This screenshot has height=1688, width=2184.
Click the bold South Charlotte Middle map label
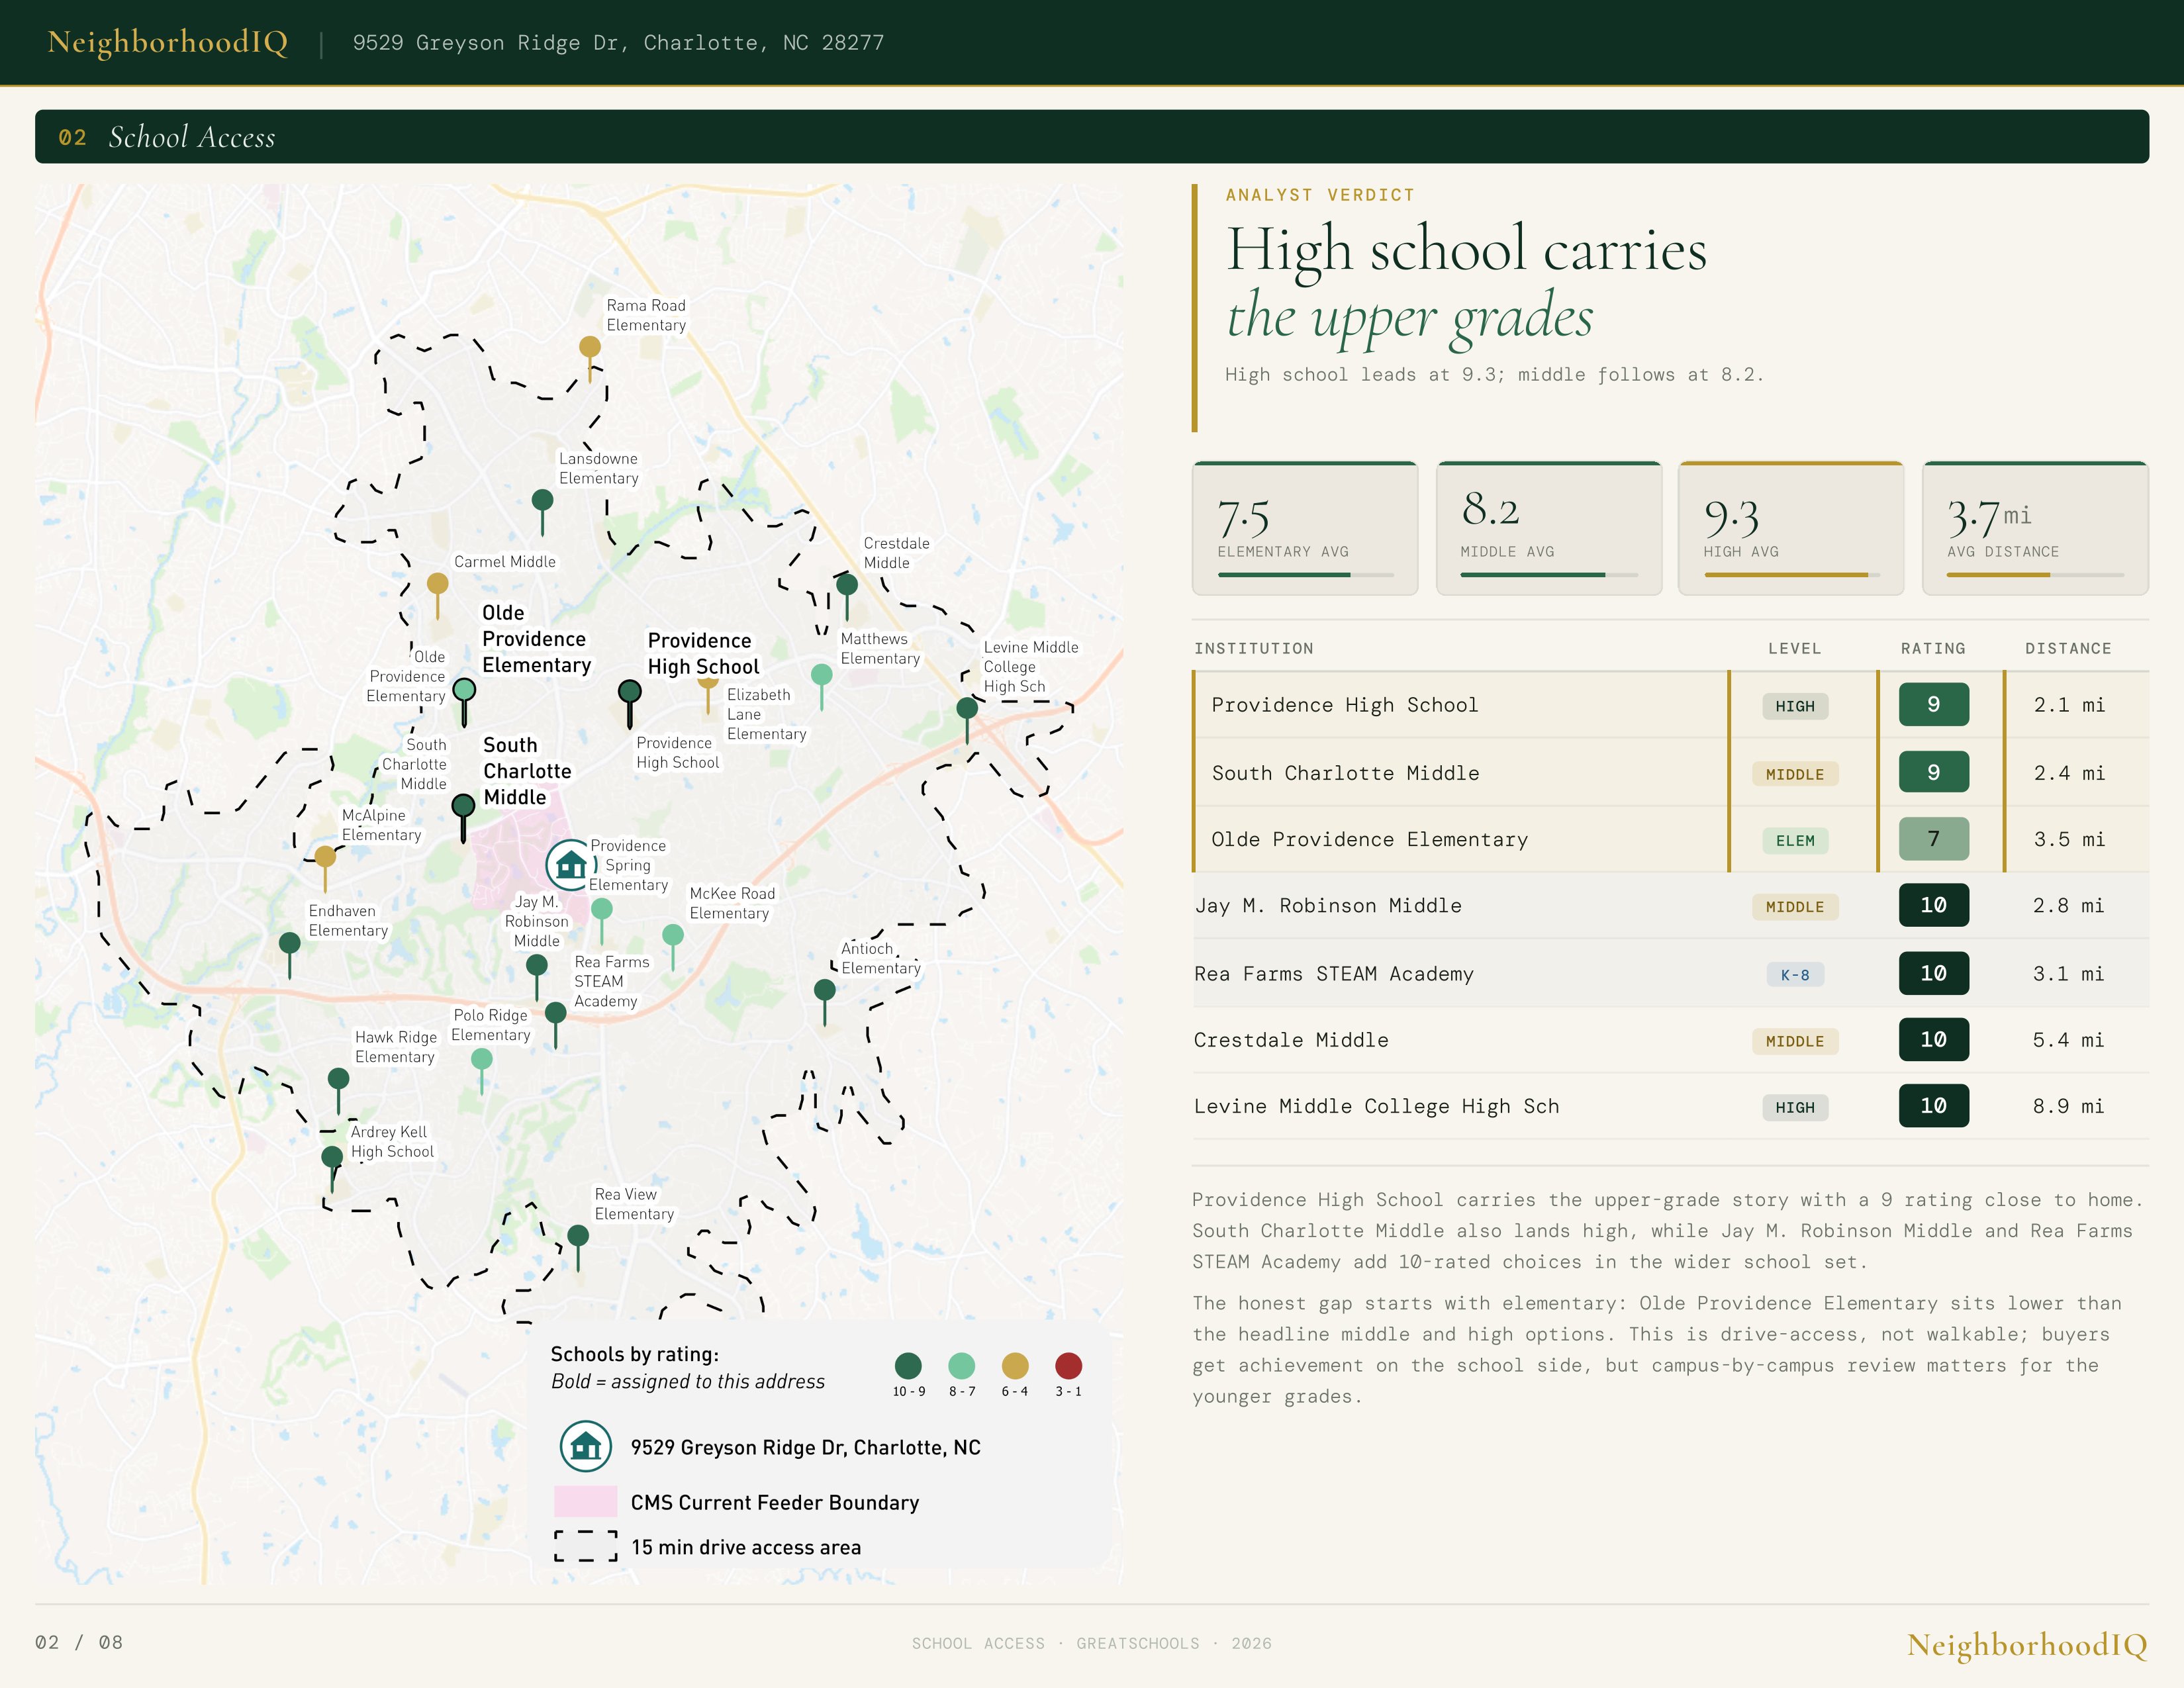pyautogui.click(x=527, y=771)
